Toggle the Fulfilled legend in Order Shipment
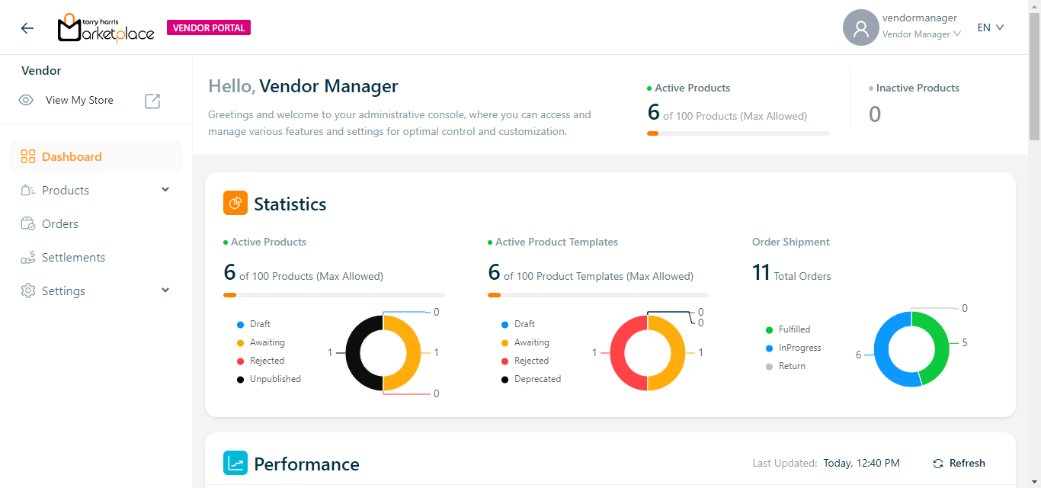This screenshot has width=1041, height=488. (x=793, y=329)
